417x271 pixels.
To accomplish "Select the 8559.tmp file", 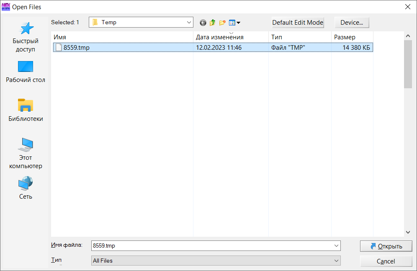I will (77, 48).
